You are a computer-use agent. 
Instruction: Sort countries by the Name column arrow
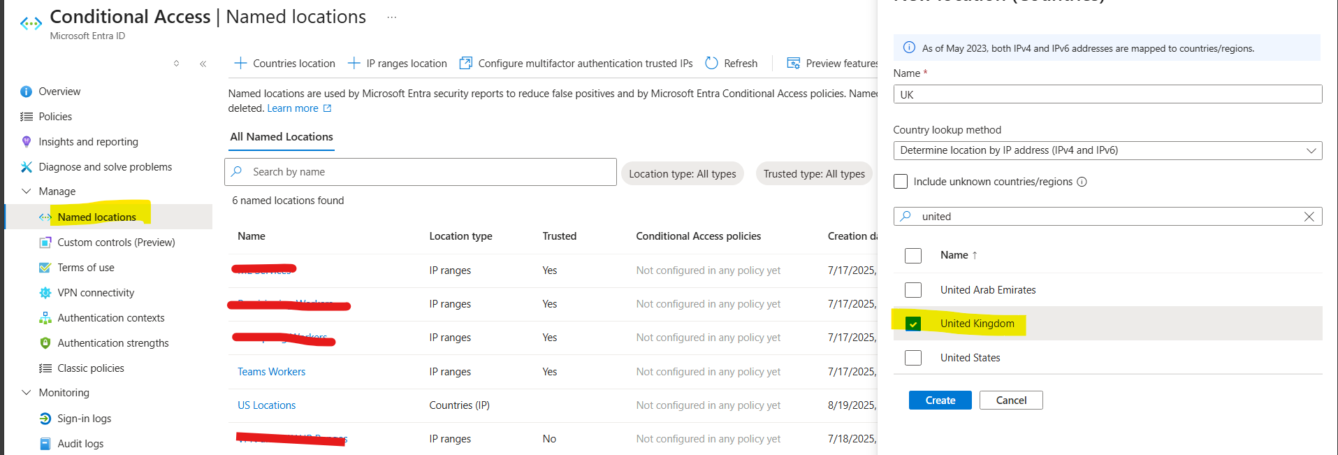[x=975, y=256]
